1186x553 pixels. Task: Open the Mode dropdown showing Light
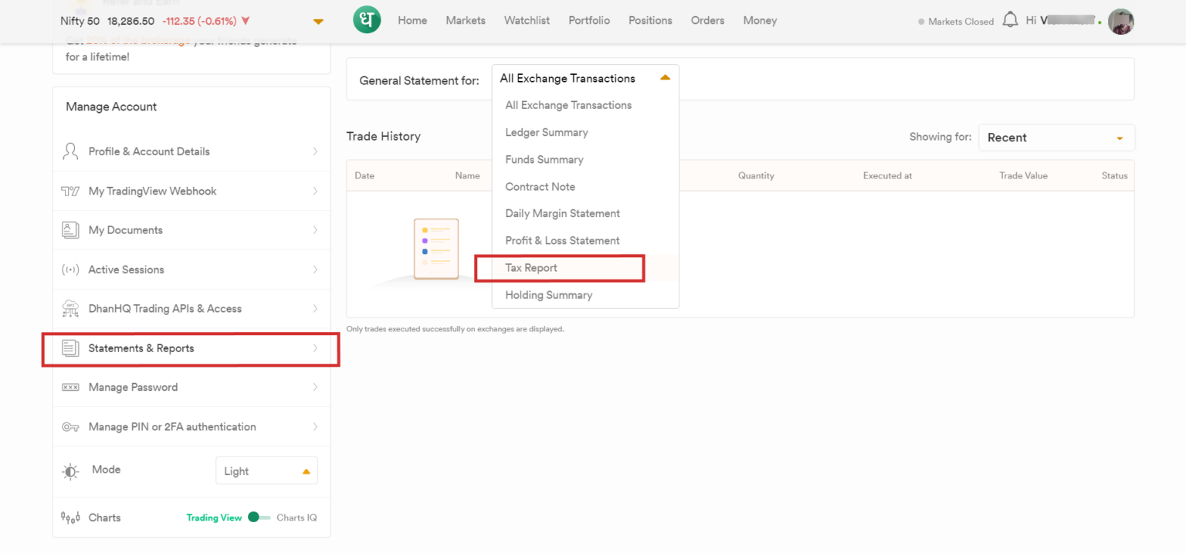click(266, 471)
